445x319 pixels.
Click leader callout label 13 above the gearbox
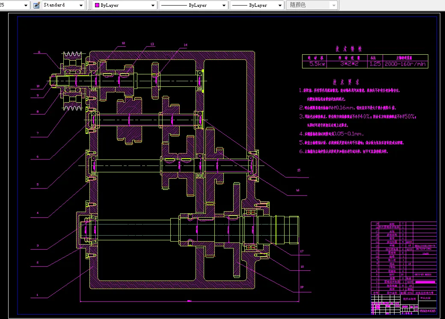tap(152, 44)
